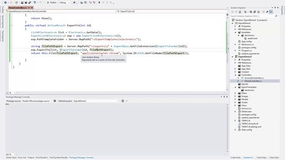Open the Package source dropdown

[37, 101]
